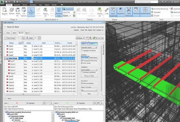Screen dimensions: 180x122
Task: Open the None group-by dropdown
Action: click(x=80, y=38)
